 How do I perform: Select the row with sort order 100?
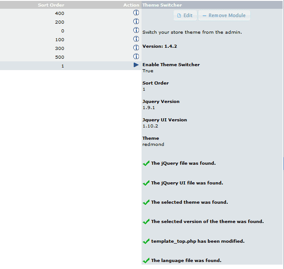point(71,39)
